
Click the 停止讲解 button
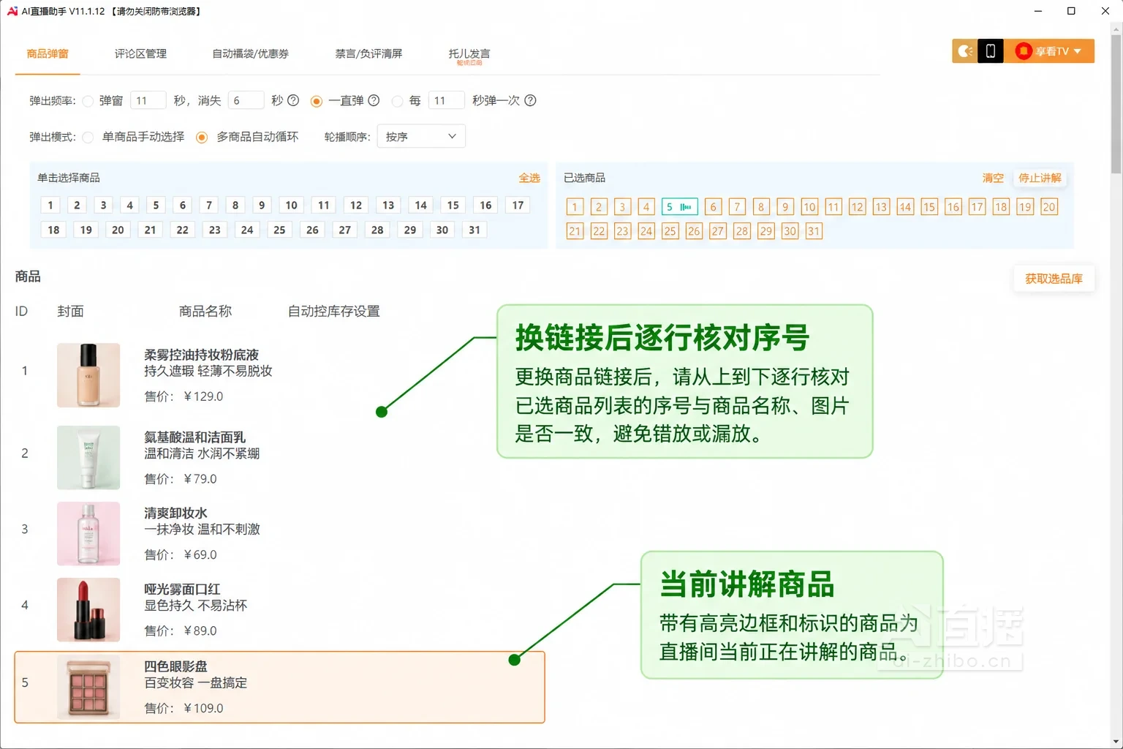(1040, 178)
